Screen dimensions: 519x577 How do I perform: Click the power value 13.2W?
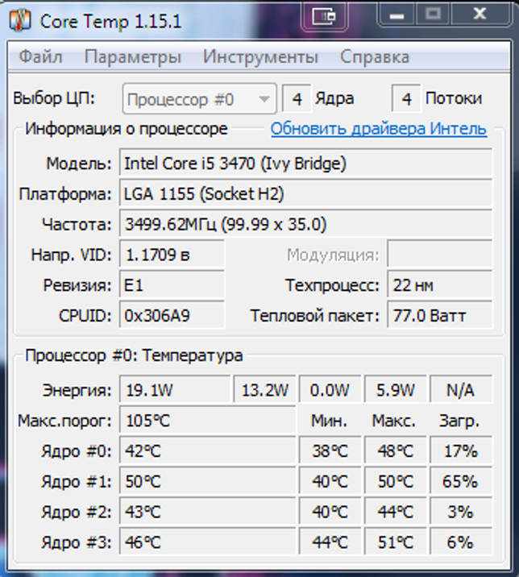[x=264, y=390]
